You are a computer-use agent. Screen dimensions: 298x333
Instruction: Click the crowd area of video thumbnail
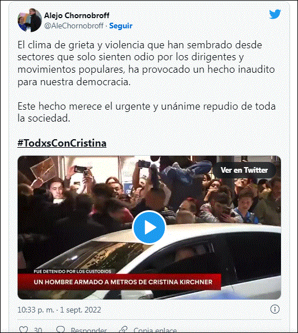[149, 191]
